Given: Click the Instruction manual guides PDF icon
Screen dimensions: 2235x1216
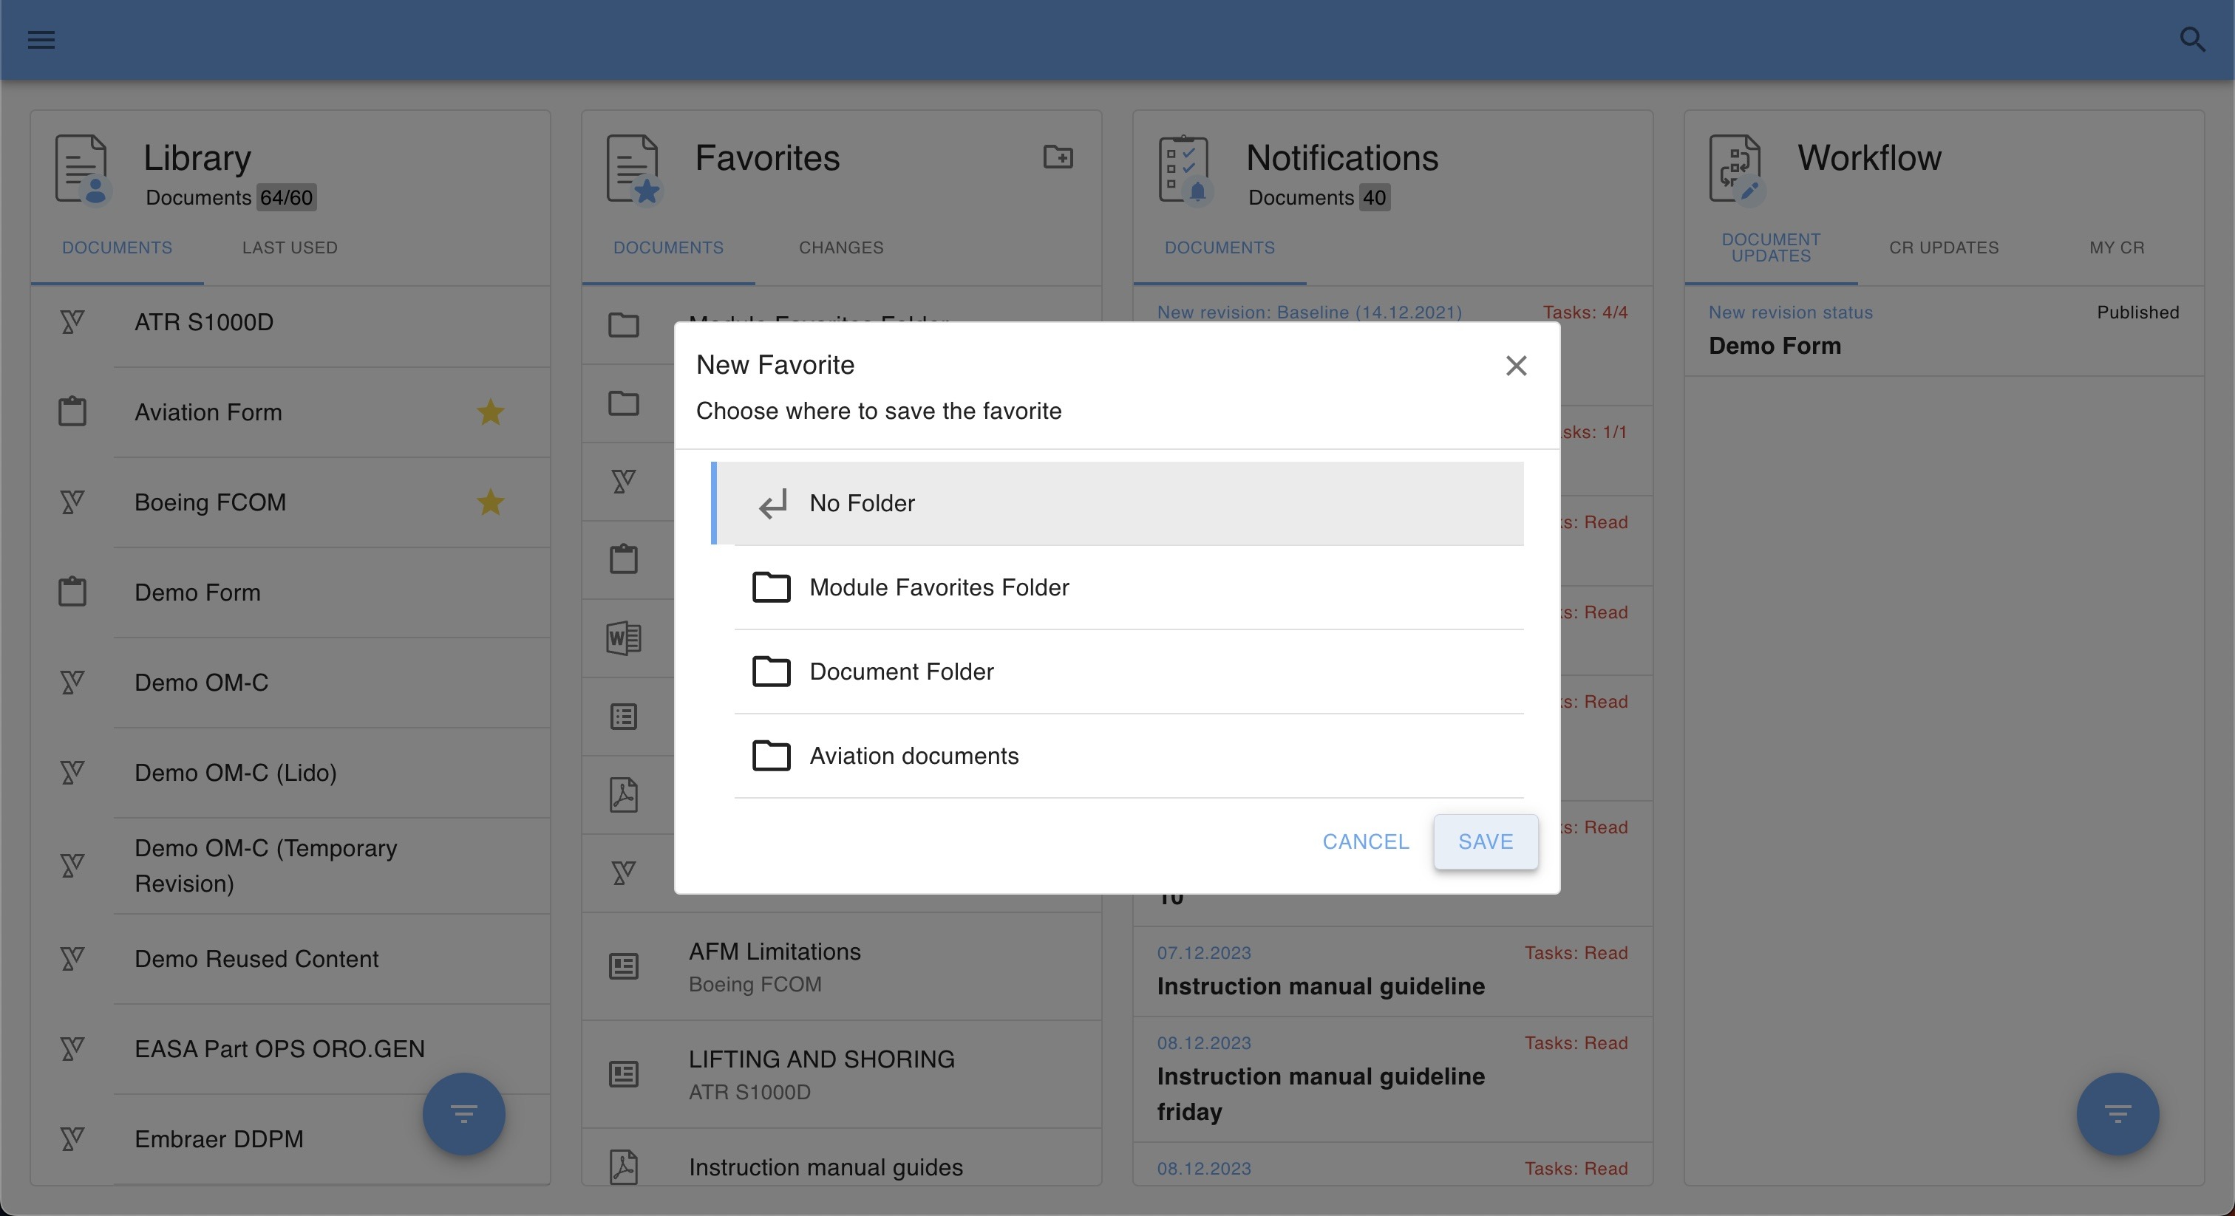Looking at the screenshot, I should pos(623,1167).
